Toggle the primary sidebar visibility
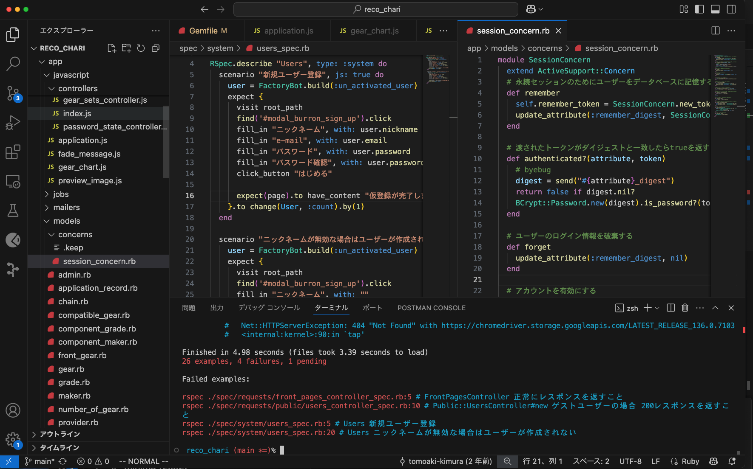 [x=699, y=9]
